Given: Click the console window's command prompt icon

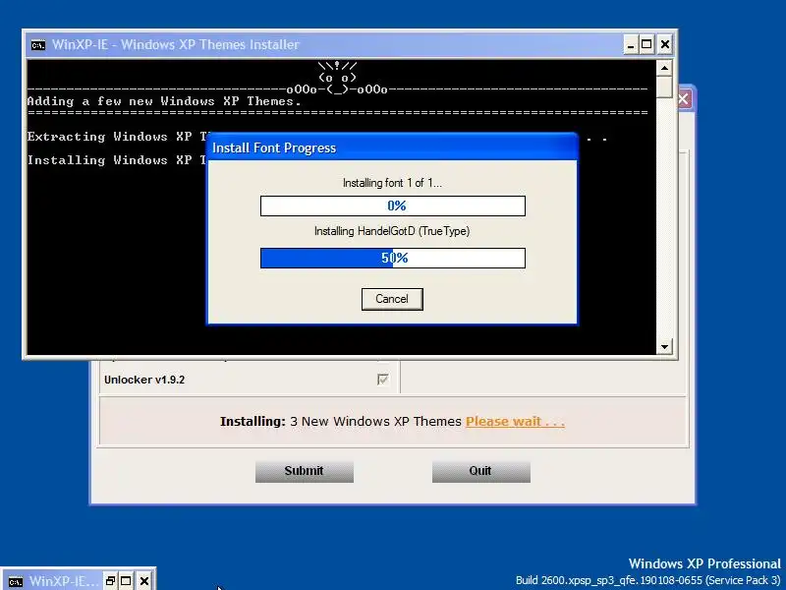Looking at the screenshot, I should click(x=37, y=45).
